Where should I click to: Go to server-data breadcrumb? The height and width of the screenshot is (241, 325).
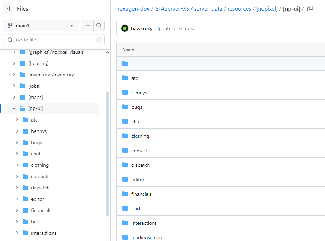point(208,9)
